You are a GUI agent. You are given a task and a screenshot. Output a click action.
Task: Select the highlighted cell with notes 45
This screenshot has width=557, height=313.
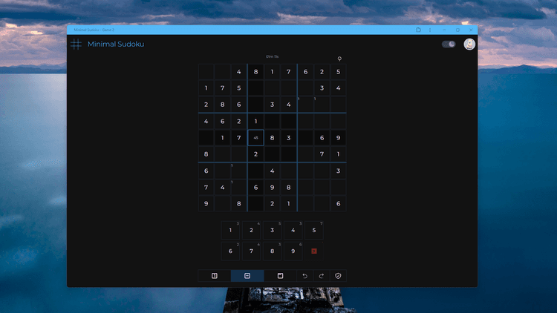coord(255,138)
